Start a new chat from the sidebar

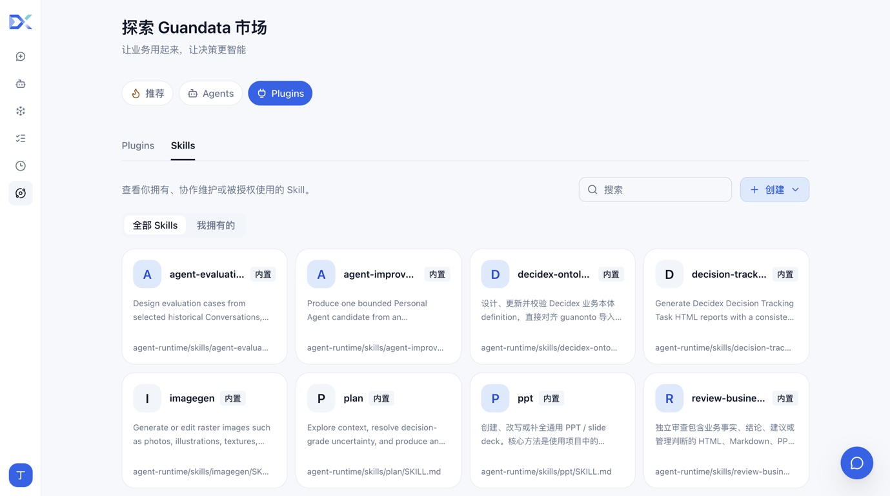pos(21,57)
